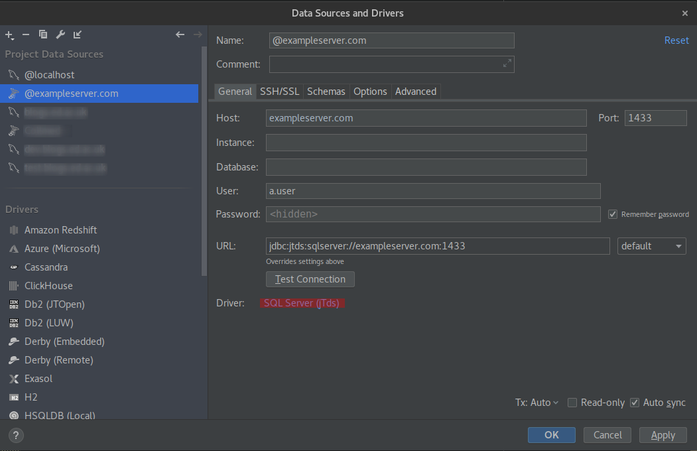This screenshot has height=451, width=697.
Task: Open the URL type default dropdown
Action: pos(652,246)
